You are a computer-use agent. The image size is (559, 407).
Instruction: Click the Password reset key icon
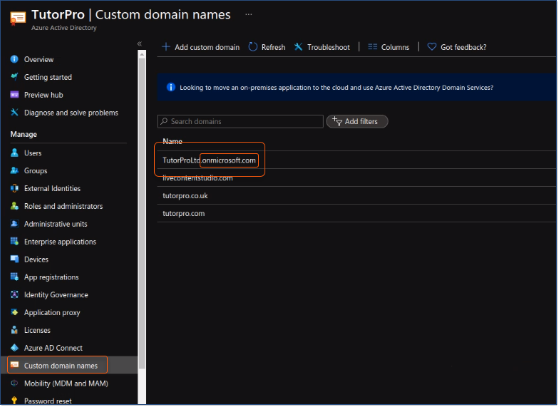[x=14, y=401]
